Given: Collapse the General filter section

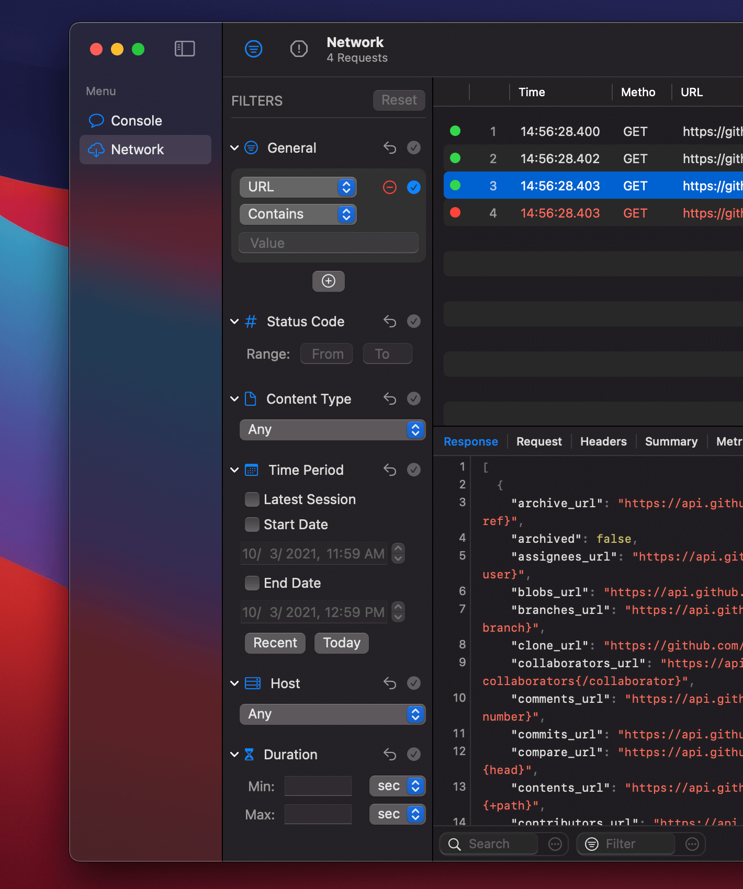Looking at the screenshot, I should click(235, 148).
